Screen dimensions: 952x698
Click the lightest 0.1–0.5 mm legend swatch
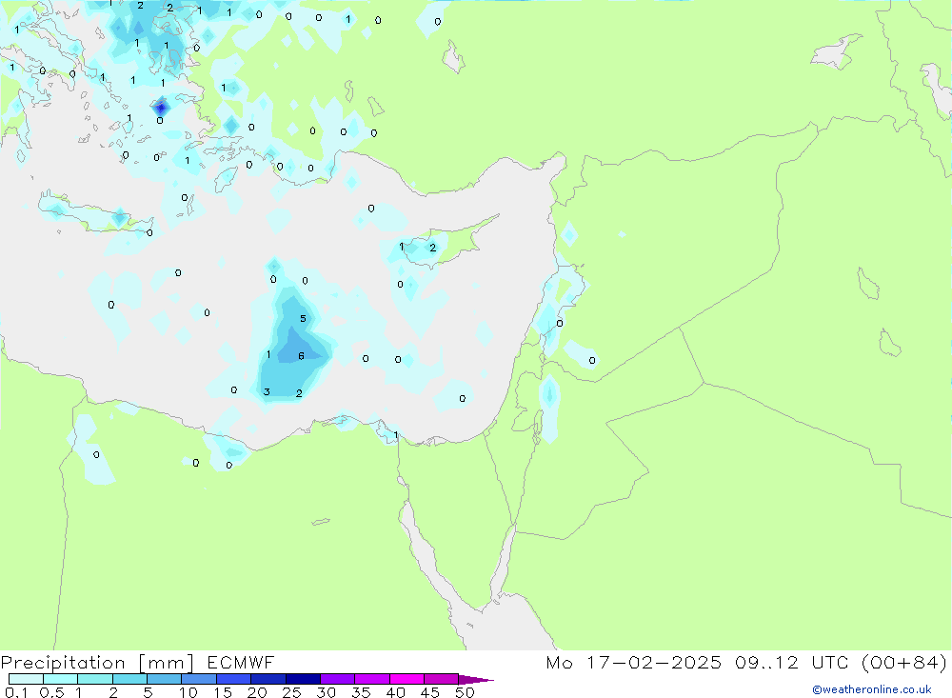coord(26,679)
